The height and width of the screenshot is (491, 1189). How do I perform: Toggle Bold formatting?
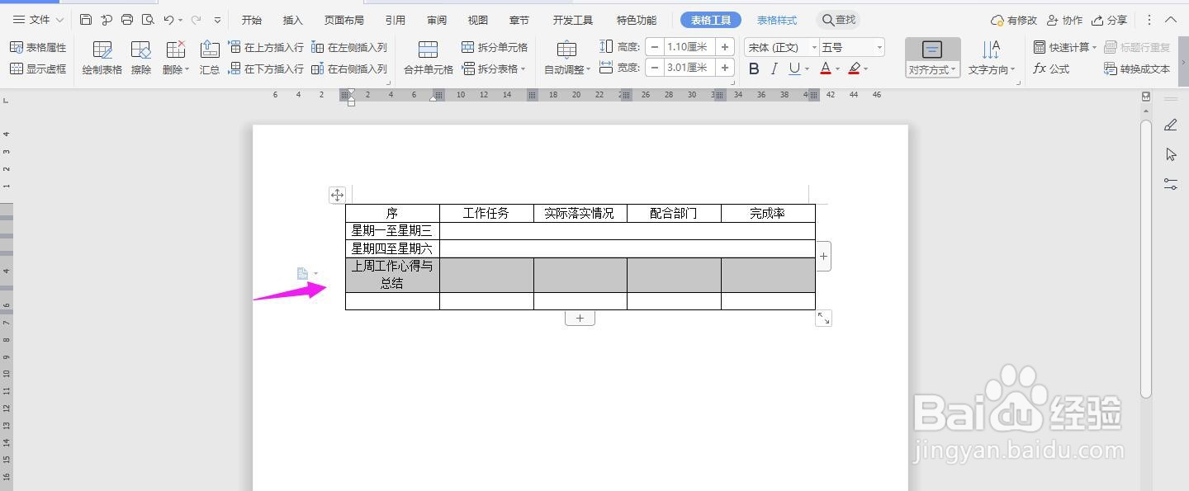tap(754, 69)
